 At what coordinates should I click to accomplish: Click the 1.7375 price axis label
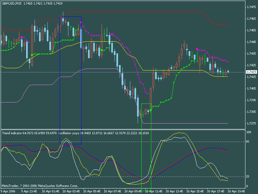click(x=251, y=124)
